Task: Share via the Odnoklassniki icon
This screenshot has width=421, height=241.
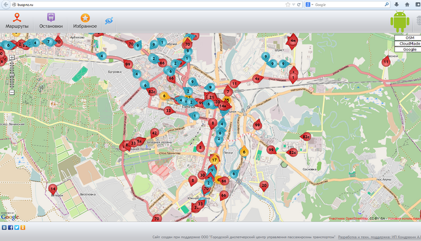Action: (22, 228)
